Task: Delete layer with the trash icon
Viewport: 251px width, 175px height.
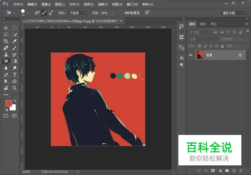Action: point(241,170)
